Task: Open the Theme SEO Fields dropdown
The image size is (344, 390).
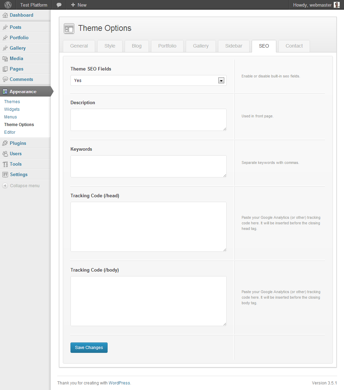Action: 148,80
